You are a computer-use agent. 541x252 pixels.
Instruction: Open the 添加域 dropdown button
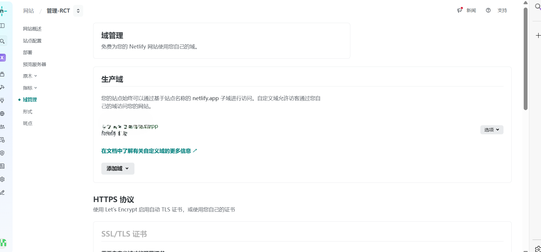[118, 169]
